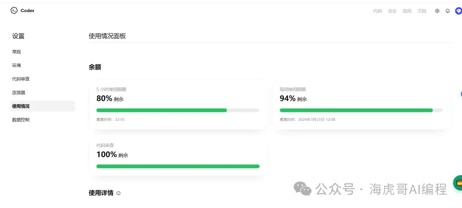Screen dimensions: 462x208
Task: Select 常规 in the settings sidebar
Action: [17, 52]
